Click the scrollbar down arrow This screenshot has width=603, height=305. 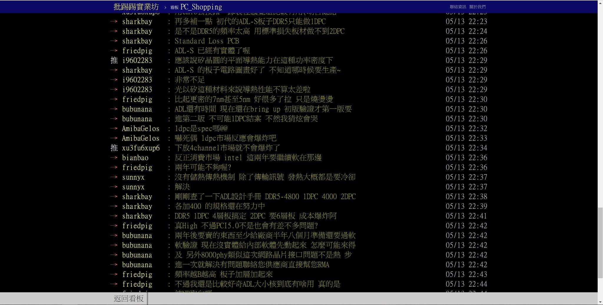(600, 302)
